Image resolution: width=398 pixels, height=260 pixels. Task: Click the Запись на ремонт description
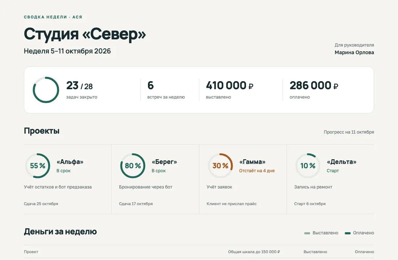(x=313, y=187)
